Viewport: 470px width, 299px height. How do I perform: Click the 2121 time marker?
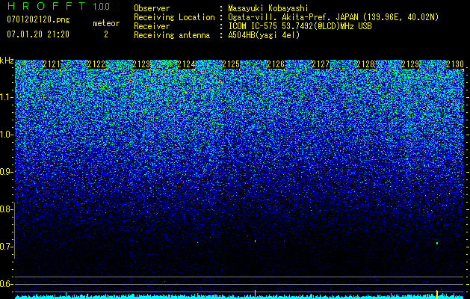52,64
